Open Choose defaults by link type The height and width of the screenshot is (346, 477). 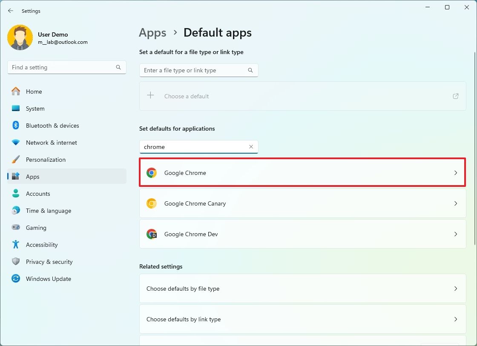(302, 319)
